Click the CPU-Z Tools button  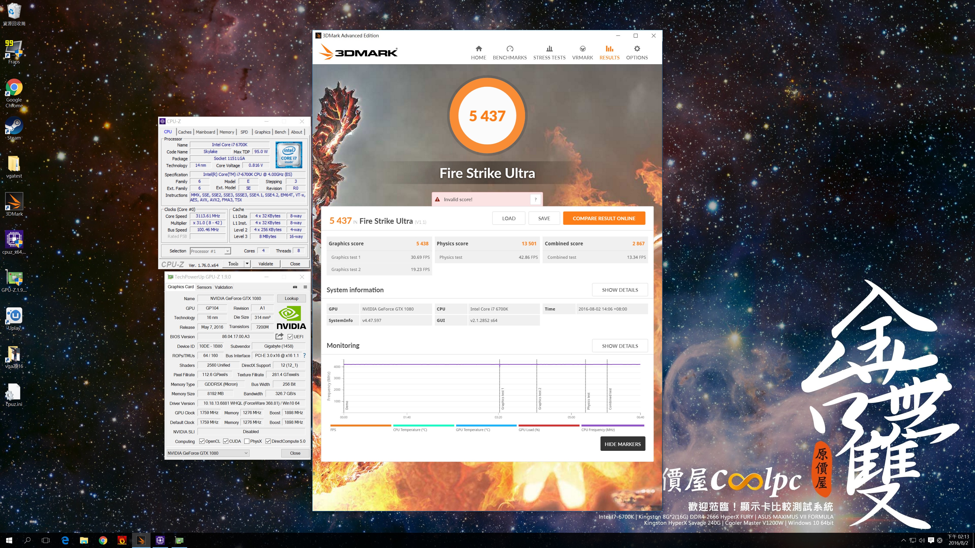pyautogui.click(x=233, y=264)
